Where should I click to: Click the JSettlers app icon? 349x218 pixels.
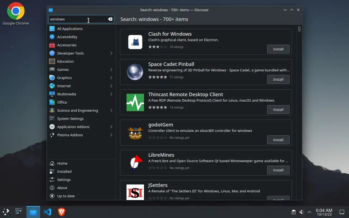click(135, 192)
